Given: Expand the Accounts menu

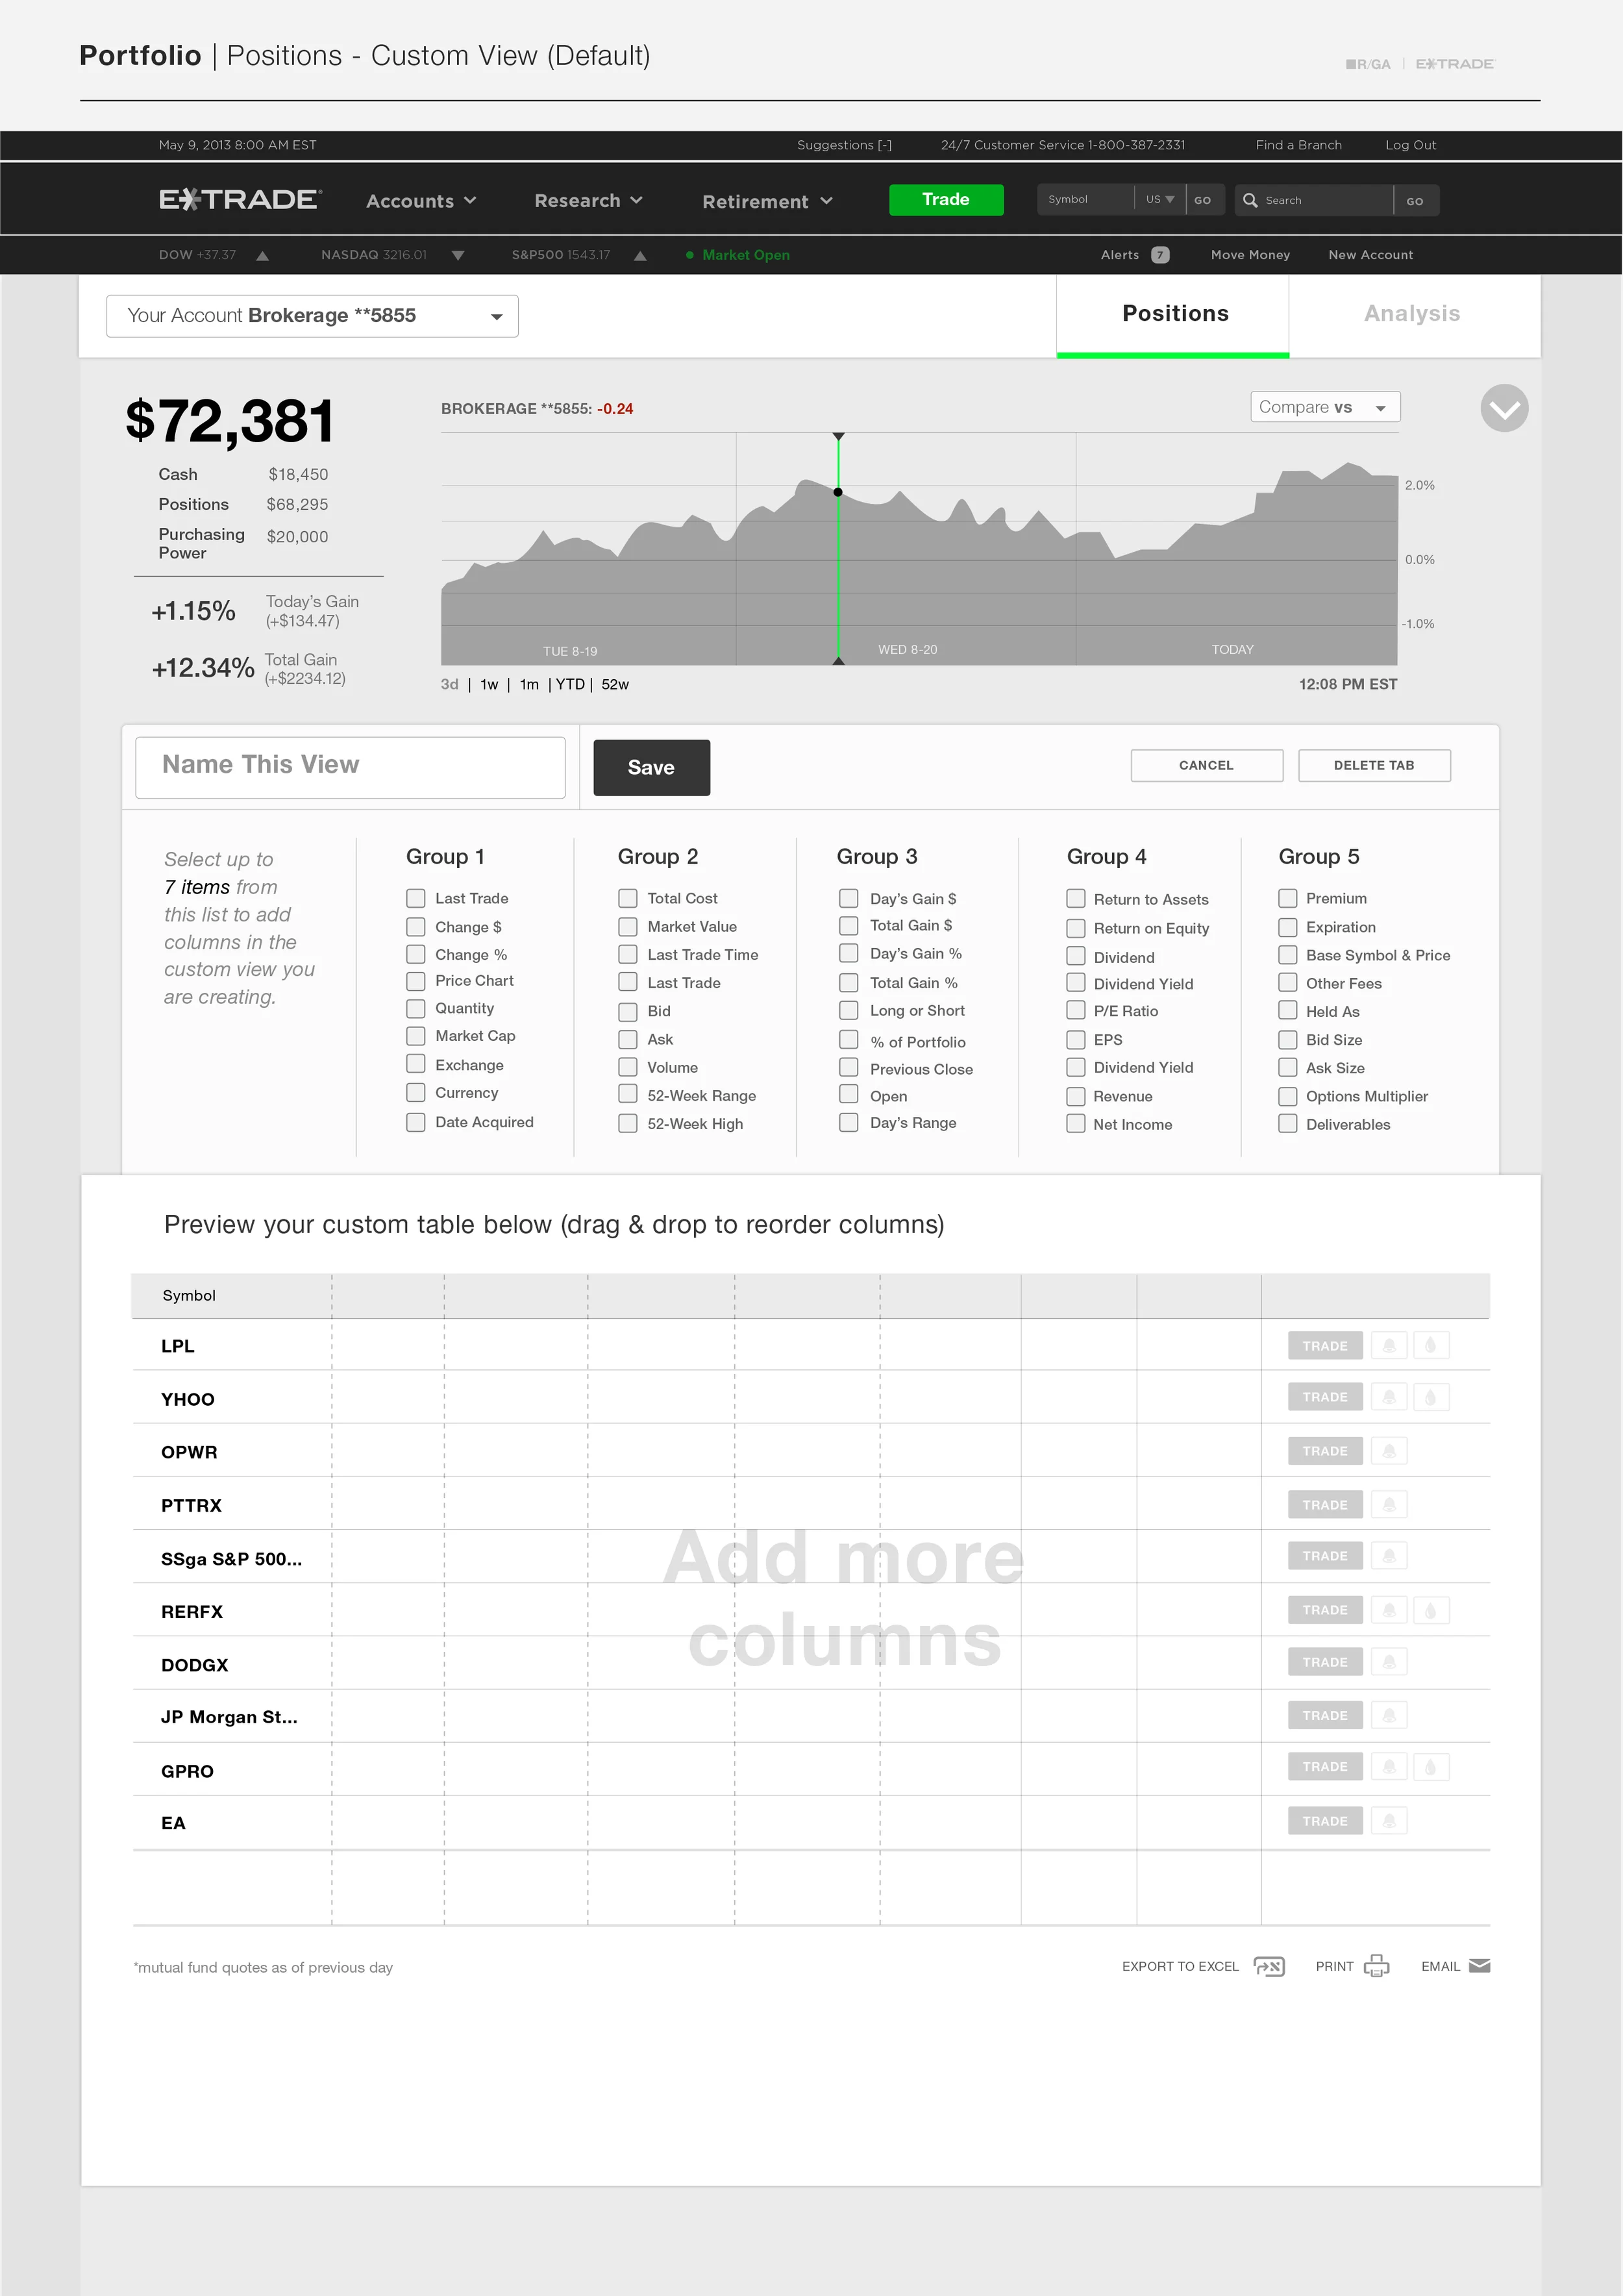Looking at the screenshot, I should point(421,201).
